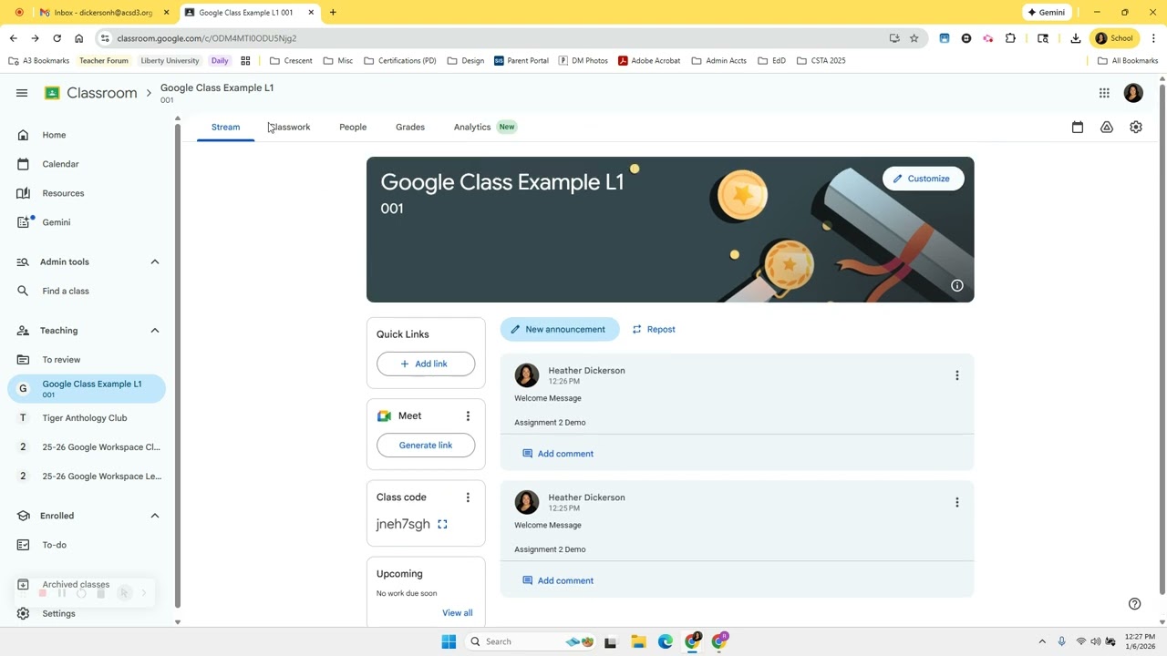Open Meet card three-dot menu

click(468, 416)
